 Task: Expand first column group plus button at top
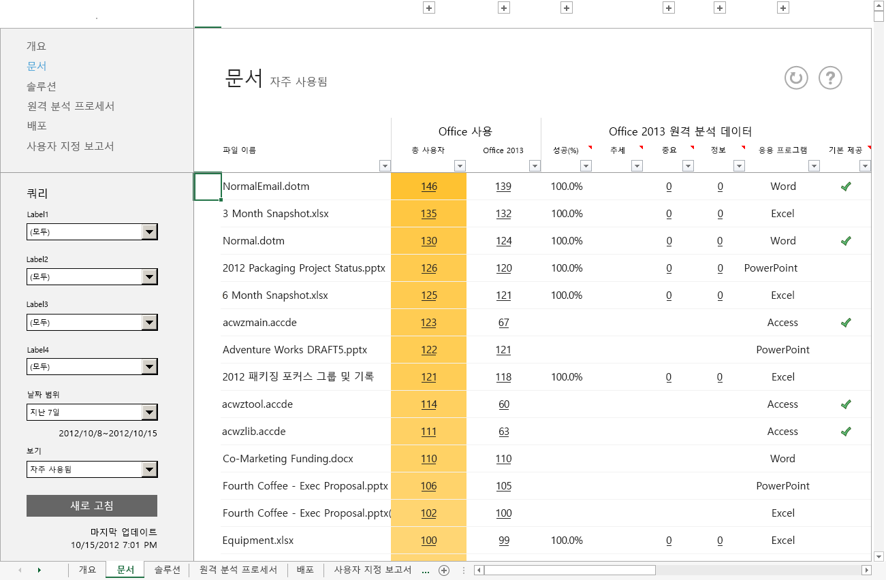point(429,7)
